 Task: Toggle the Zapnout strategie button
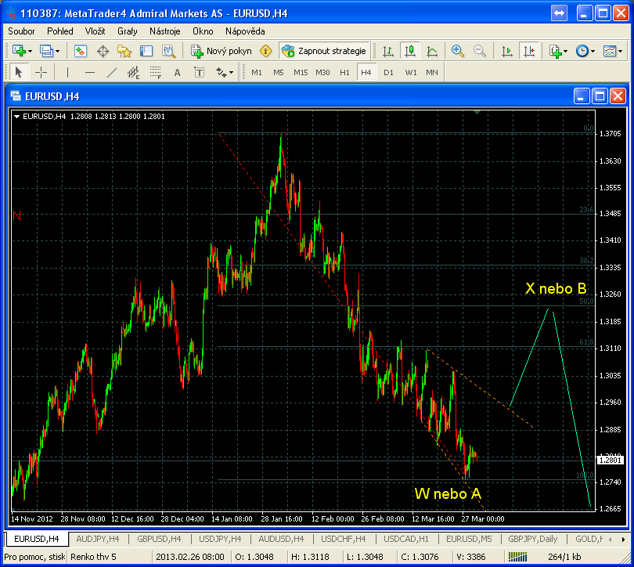click(324, 51)
